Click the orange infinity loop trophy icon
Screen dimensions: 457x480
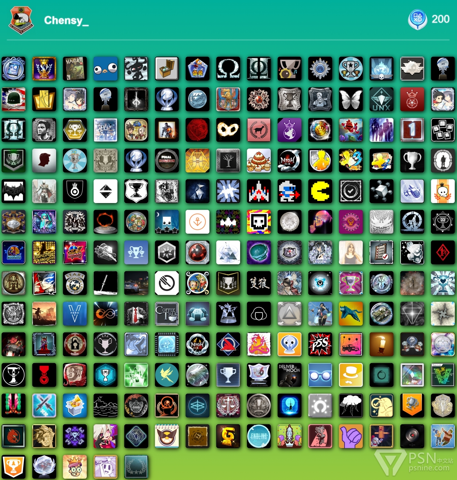coord(106,314)
